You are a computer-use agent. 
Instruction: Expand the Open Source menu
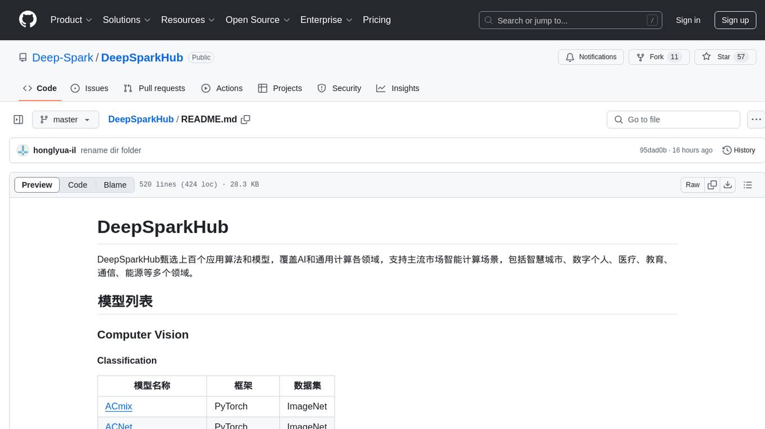click(x=258, y=20)
